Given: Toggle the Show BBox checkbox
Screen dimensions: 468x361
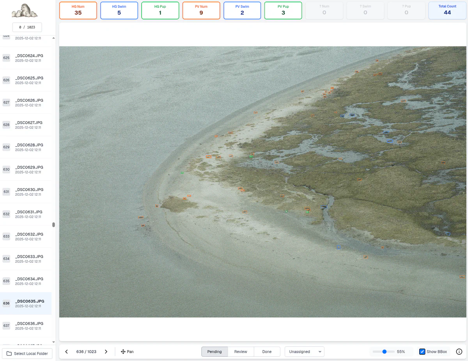Looking at the screenshot, I should pos(422,351).
